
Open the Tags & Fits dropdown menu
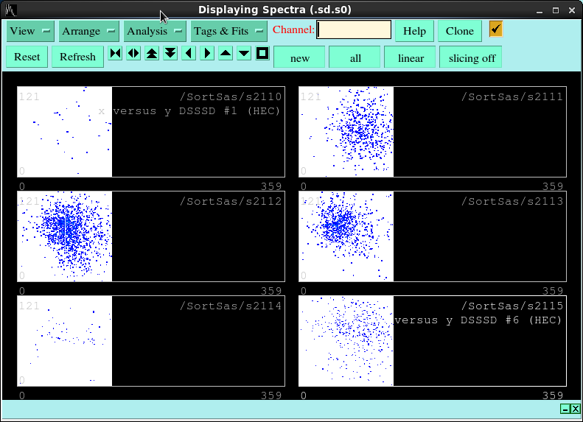click(228, 31)
